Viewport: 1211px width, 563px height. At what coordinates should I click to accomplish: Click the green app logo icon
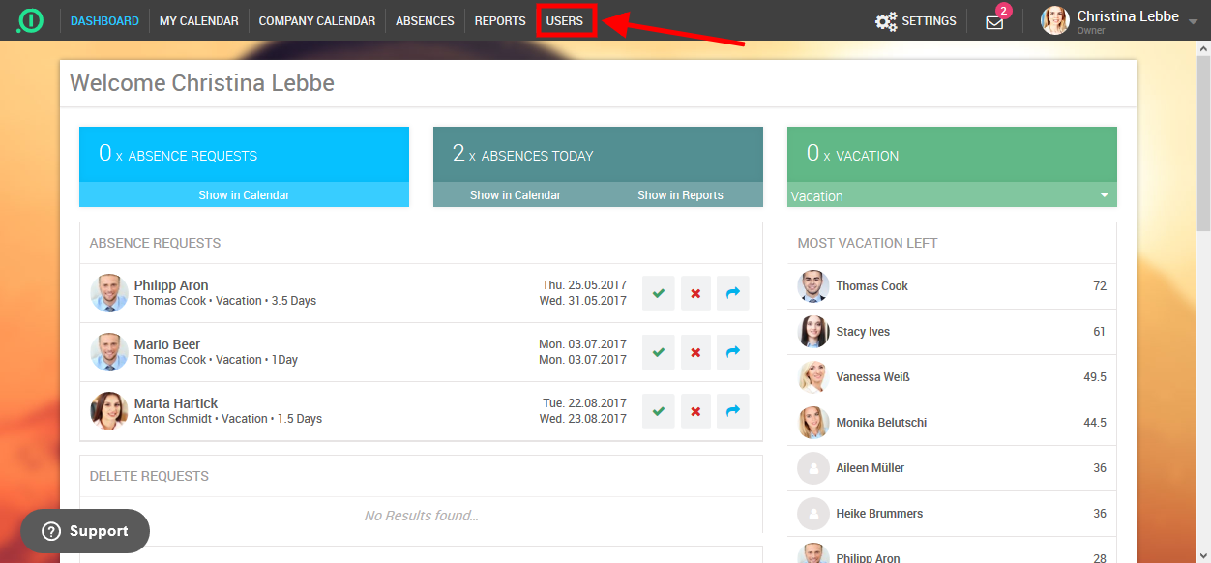click(30, 20)
